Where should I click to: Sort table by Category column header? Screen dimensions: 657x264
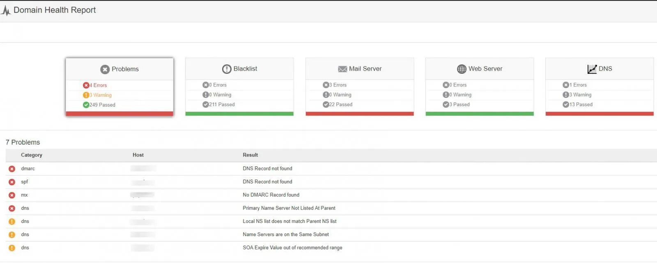tap(32, 155)
